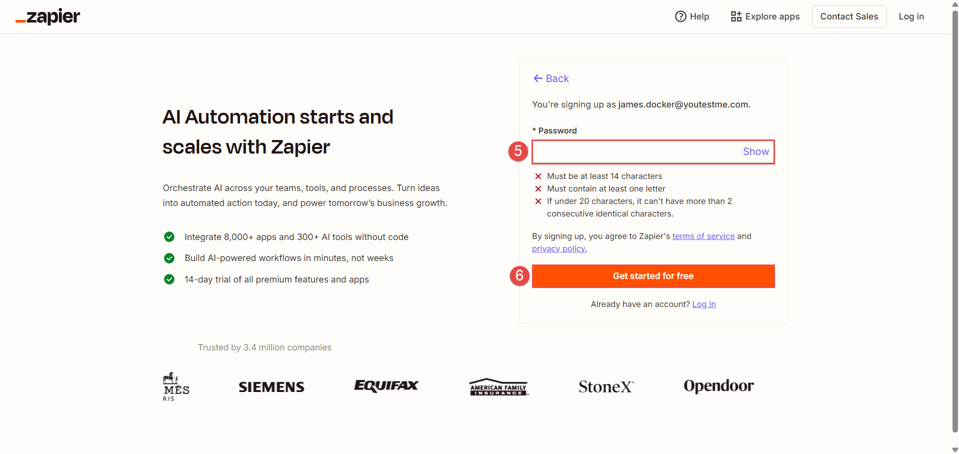Click the Contact Sales button
Screen dimensions: 959x454
[849, 16]
